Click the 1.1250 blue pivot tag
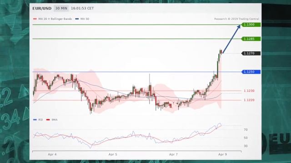The height and width of the screenshot is (163, 291). [x=251, y=72]
